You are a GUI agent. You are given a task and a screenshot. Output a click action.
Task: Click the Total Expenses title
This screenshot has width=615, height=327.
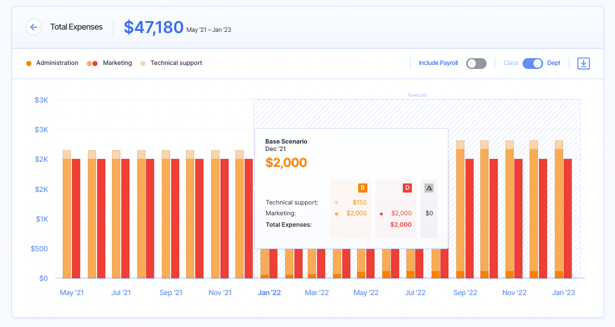76,27
